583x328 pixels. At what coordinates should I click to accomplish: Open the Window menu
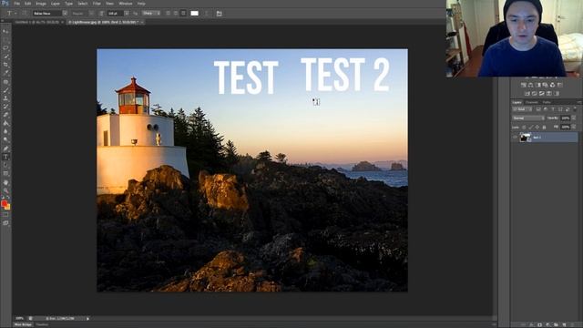click(126, 4)
